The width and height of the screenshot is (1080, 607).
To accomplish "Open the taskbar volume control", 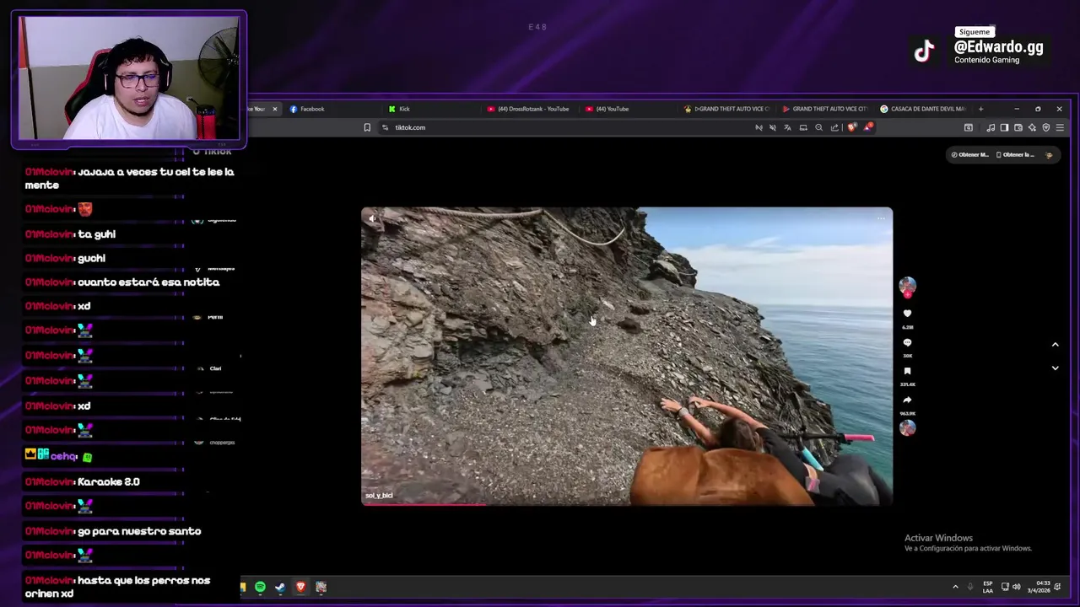I will point(1016,587).
